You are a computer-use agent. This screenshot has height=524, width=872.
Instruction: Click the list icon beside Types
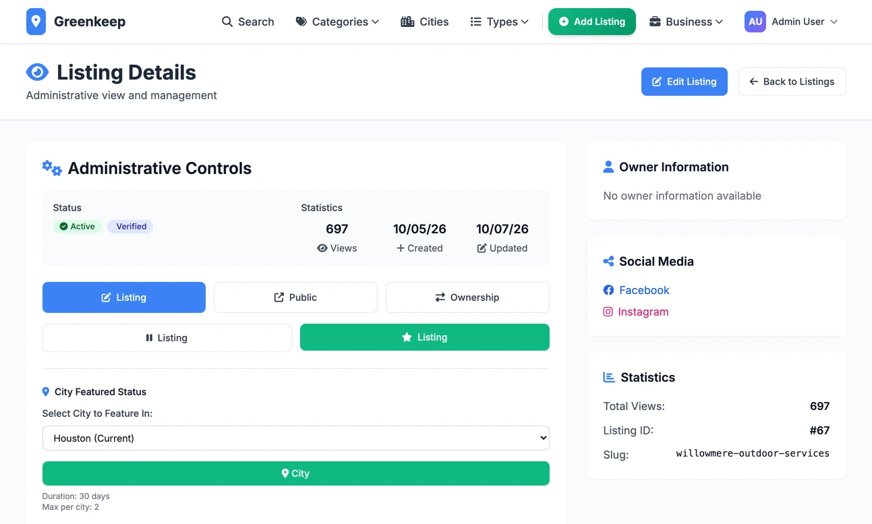(475, 22)
